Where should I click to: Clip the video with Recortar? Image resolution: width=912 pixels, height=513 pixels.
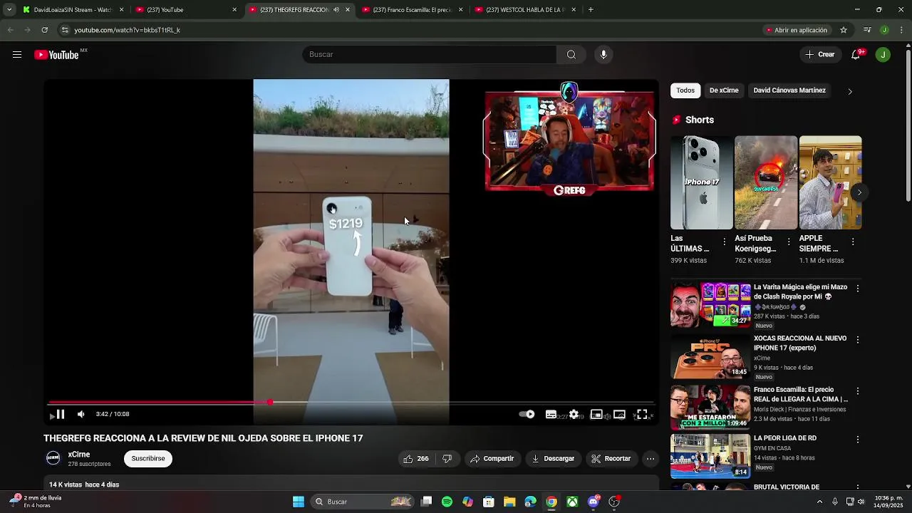[x=611, y=459]
